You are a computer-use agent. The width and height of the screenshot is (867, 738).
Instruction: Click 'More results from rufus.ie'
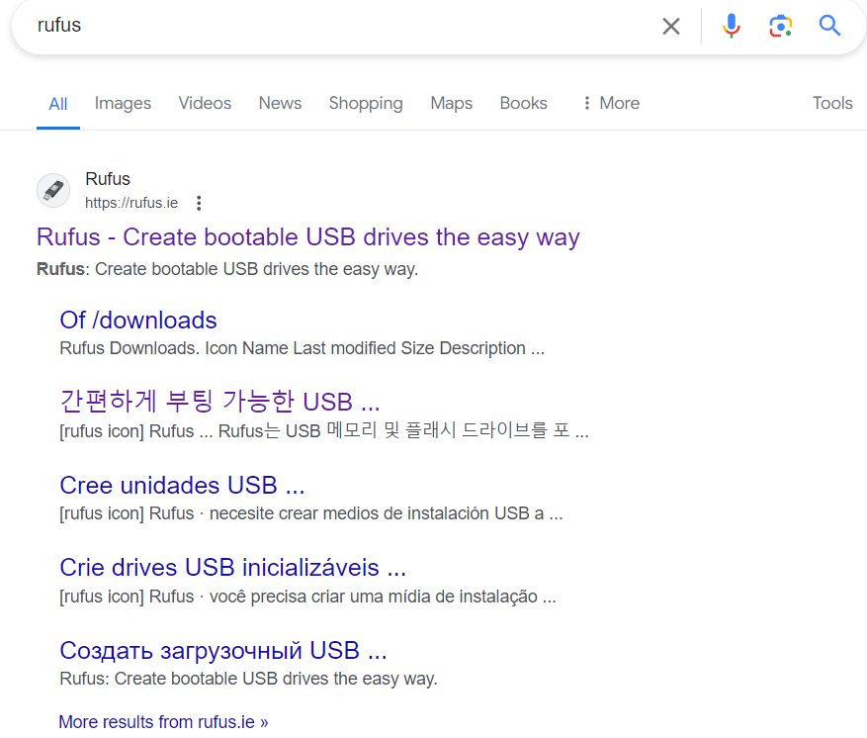163,722
